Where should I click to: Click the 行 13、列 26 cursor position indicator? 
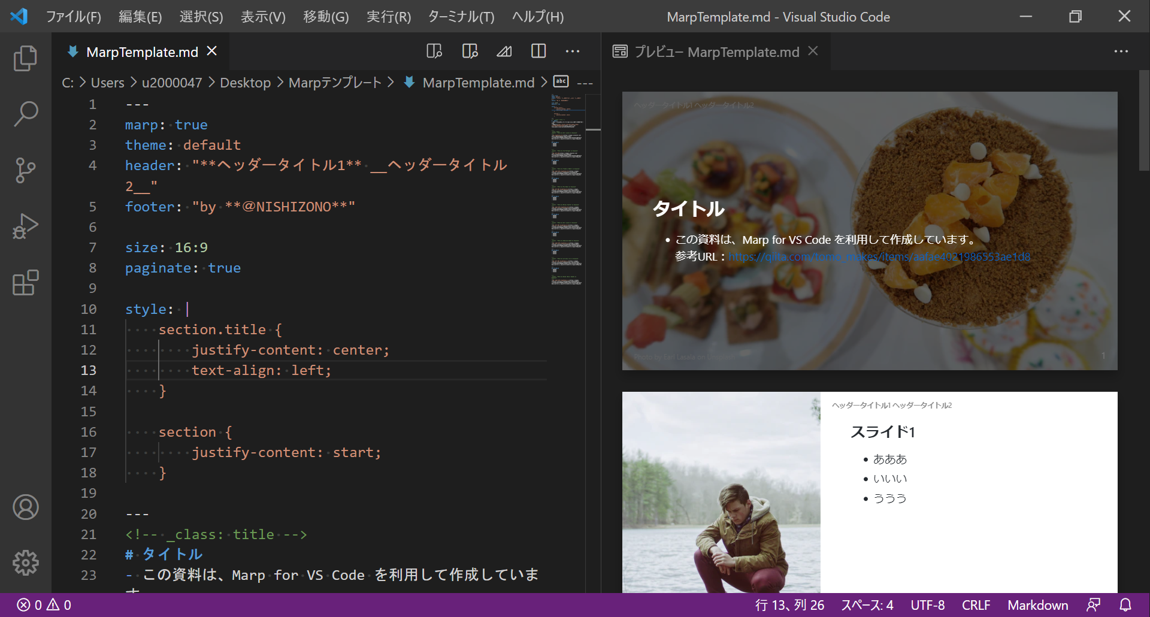pyautogui.click(x=789, y=605)
